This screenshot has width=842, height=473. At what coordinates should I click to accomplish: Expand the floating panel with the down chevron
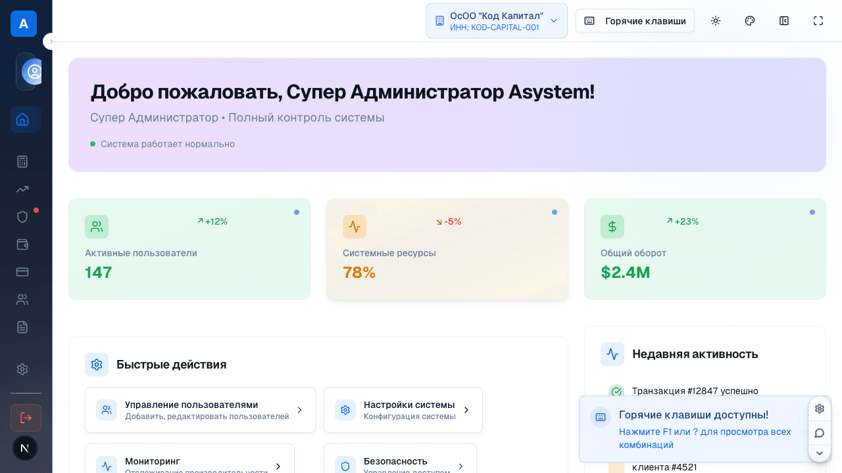click(x=819, y=453)
